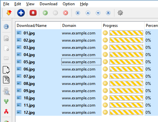Click the orange arrow add-download icon
Viewport: 158px width, 122px height.
[x=9, y=13]
